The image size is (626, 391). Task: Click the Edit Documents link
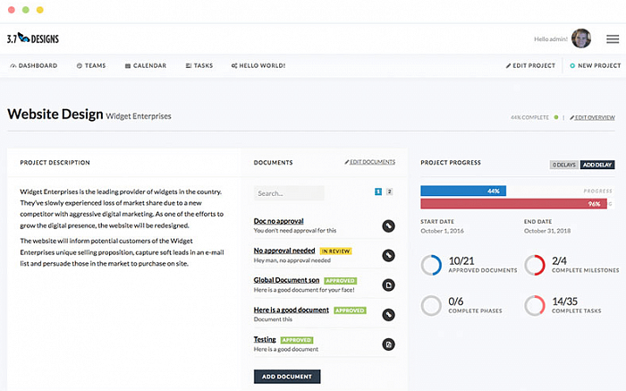[x=370, y=162]
